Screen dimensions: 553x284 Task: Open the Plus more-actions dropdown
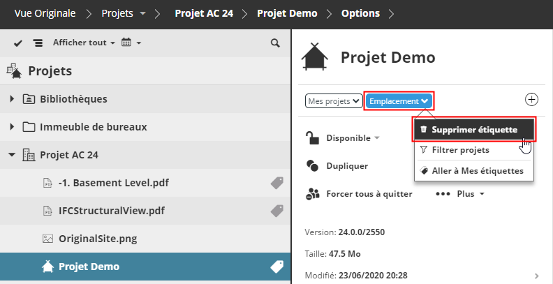coord(461,193)
